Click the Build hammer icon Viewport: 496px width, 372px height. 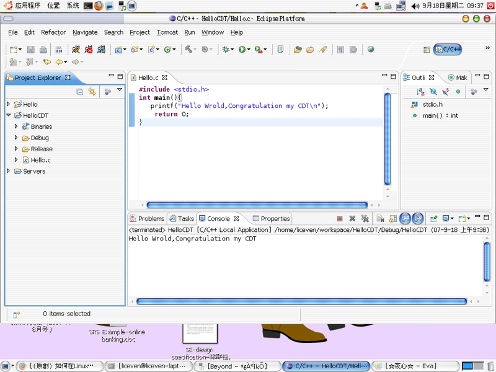(x=188, y=49)
